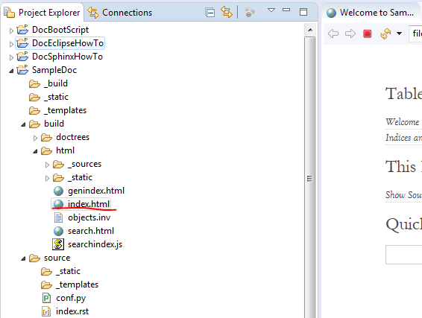Click Collapse All icon in Project Explorer
422x318 pixels.
[210, 13]
